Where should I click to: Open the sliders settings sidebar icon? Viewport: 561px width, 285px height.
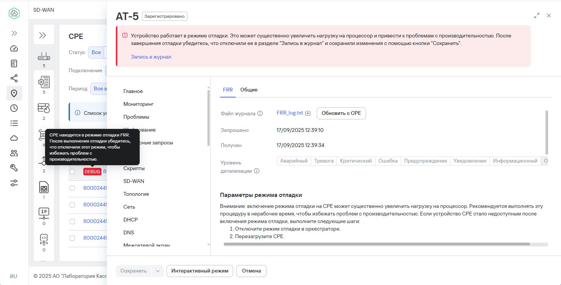pyautogui.click(x=14, y=183)
